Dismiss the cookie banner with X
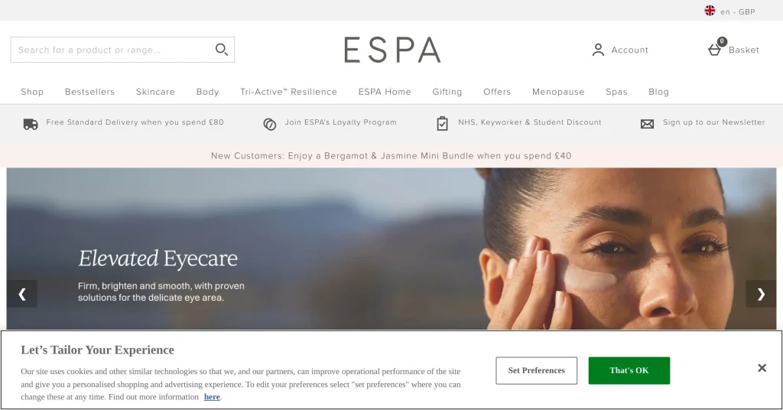783x410 pixels. (762, 368)
